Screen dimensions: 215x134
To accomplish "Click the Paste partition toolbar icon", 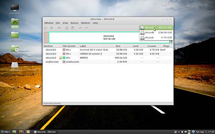I will pyautogui.click(x=73, y=28).
